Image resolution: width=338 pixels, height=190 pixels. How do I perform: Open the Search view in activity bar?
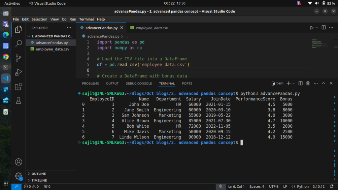tap(19, 43)
